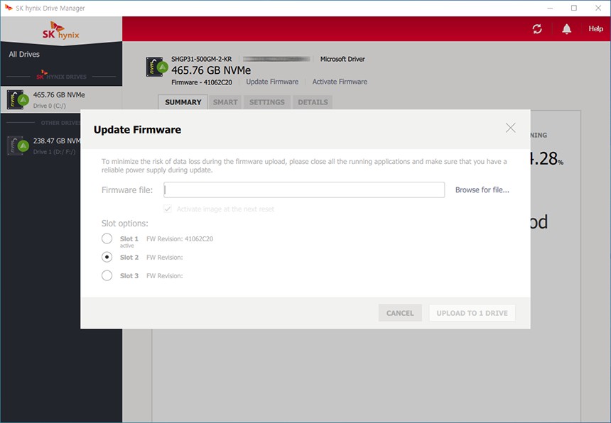Image resolution: width=611 pixels, height=423 pixels.
Task: Click the Update Firmware dialog title
Action: click(x=137, y=130)
